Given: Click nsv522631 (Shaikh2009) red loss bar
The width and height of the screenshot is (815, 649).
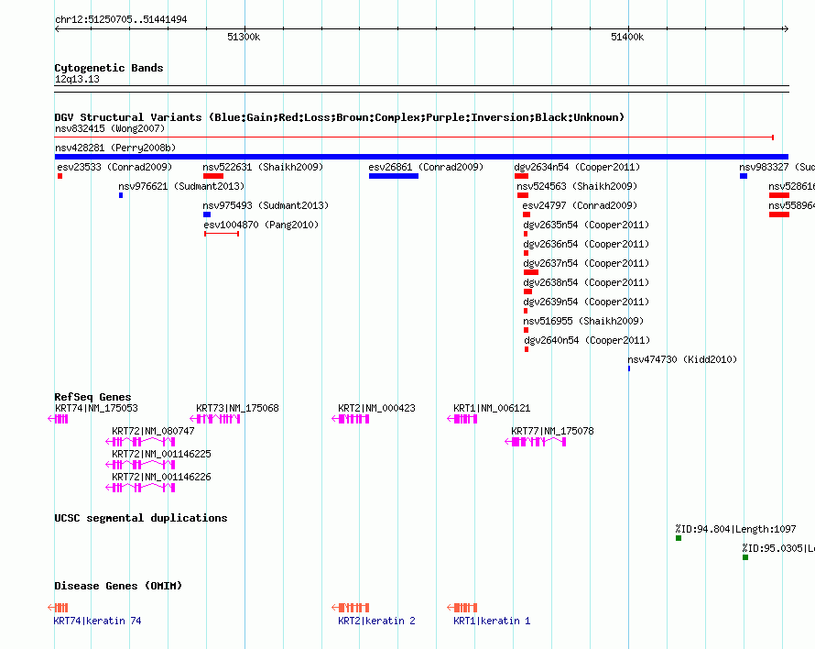Looking at the screenshot, I should pos(213,176).
